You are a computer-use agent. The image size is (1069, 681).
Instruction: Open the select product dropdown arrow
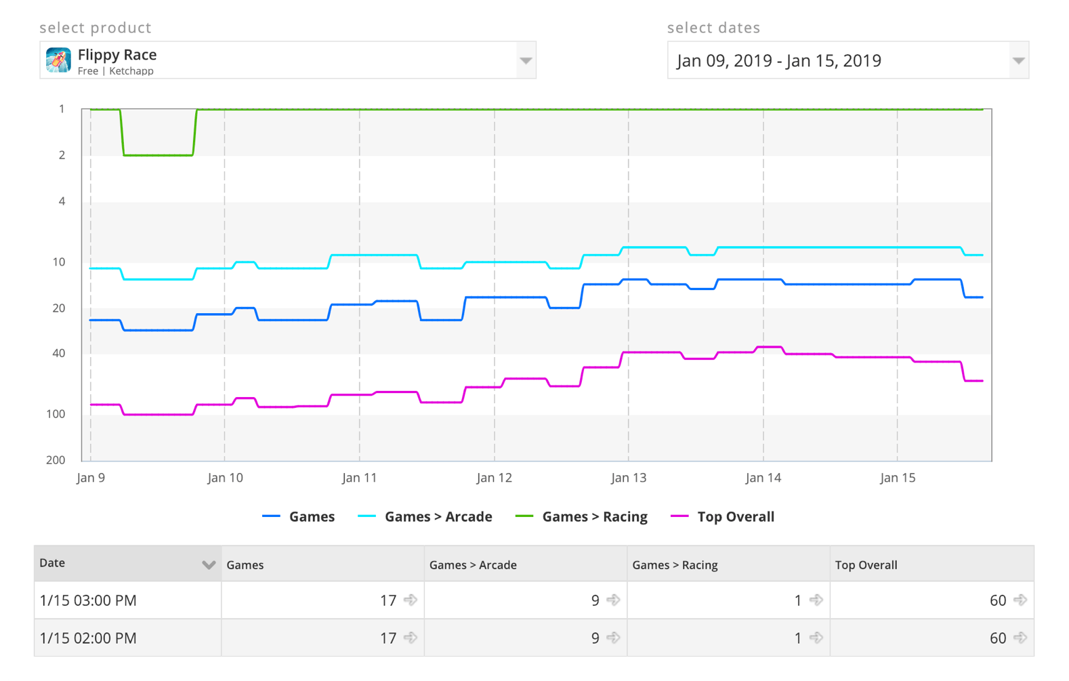pyautogui.click(x=526, y=60)
